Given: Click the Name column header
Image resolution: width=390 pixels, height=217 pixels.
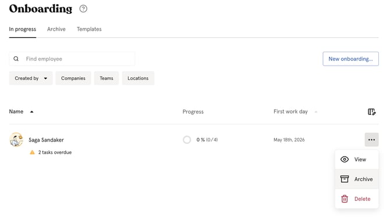Looking at the screenshot, I should point(16,111).
